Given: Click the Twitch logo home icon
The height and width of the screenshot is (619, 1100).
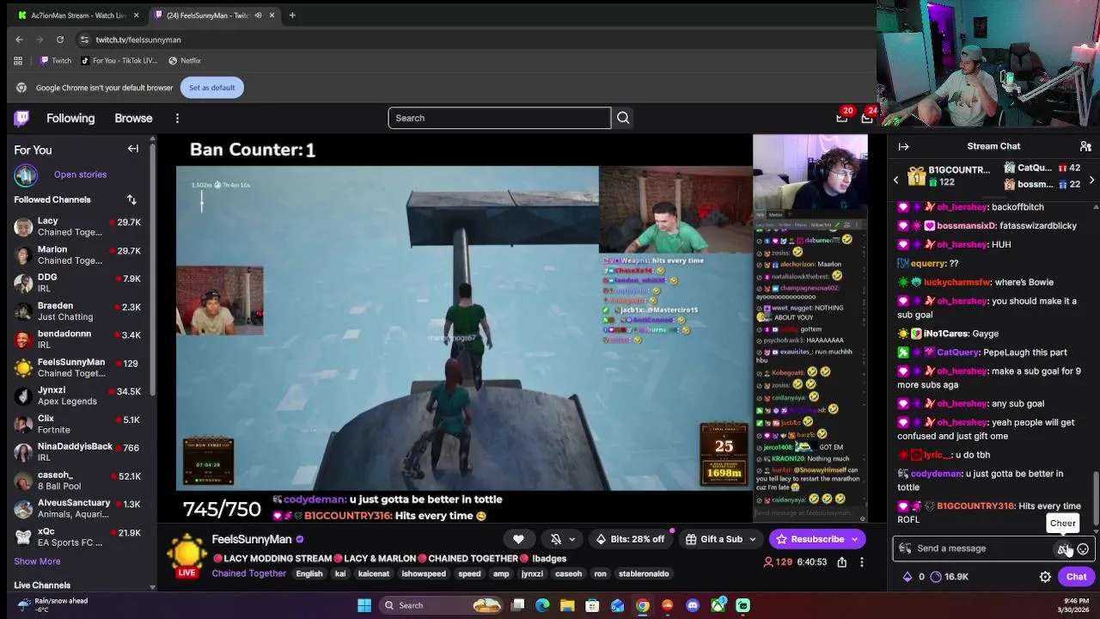Looking at the screenshot, I should 21,118.
